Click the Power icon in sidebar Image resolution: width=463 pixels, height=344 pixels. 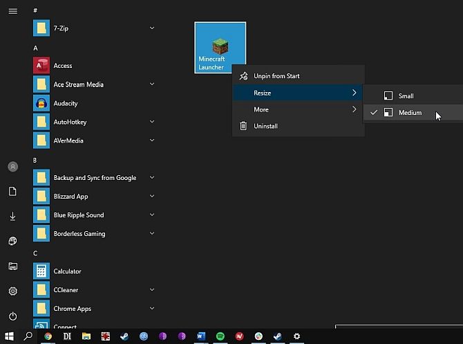coord(12,316)
